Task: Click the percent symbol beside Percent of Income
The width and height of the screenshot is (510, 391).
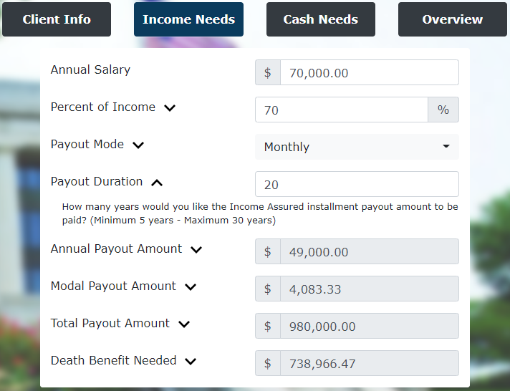Action: [443, 110]
